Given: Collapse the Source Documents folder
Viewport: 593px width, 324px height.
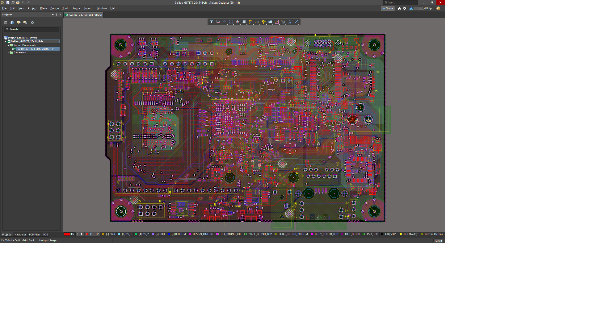Looking at the screenshot, I should 9,45.
